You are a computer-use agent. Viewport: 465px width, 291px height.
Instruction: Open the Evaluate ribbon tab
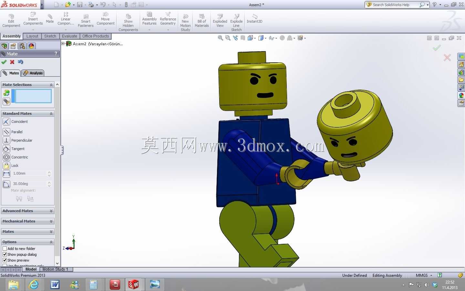pos(69,36)
